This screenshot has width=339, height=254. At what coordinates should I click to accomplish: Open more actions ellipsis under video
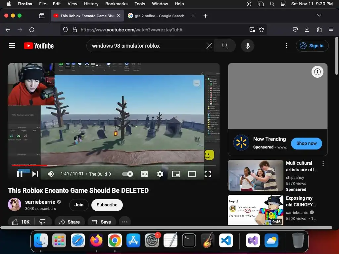[125, 222]
